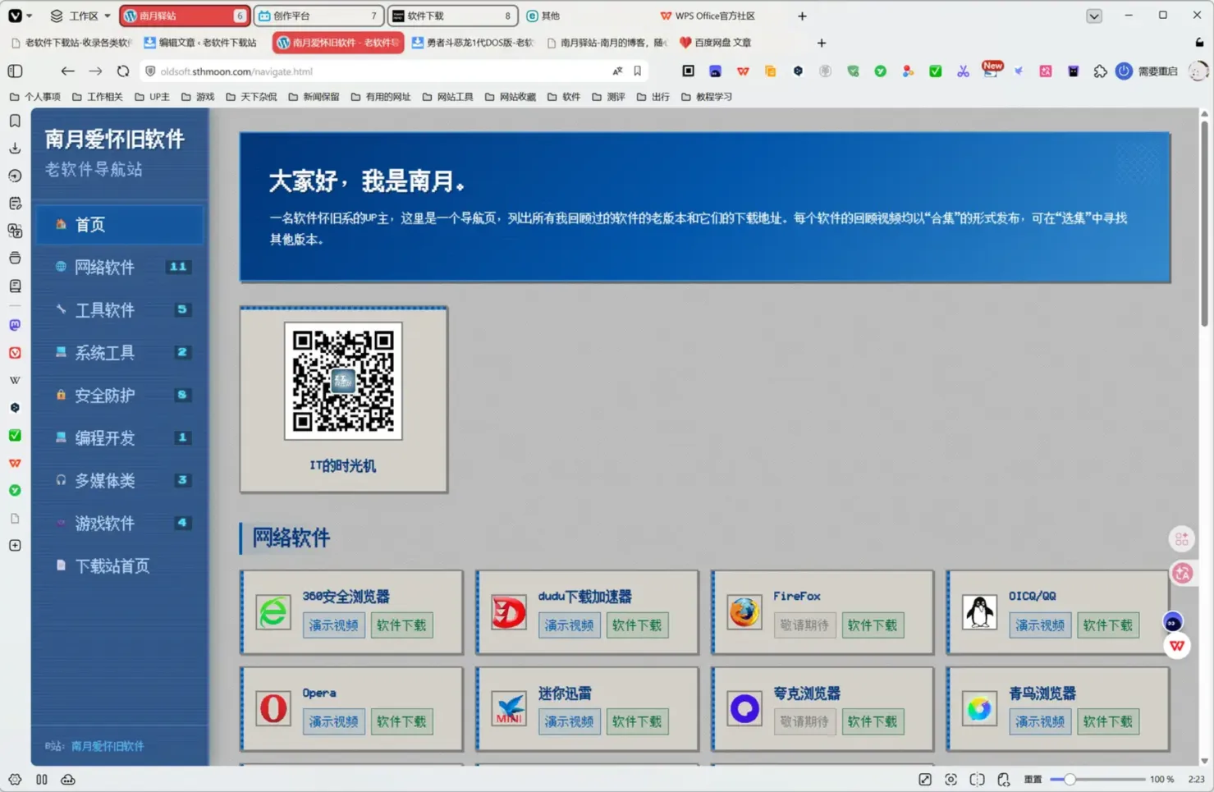Click the page vertical scrollbar

(x=1204, y=223)
